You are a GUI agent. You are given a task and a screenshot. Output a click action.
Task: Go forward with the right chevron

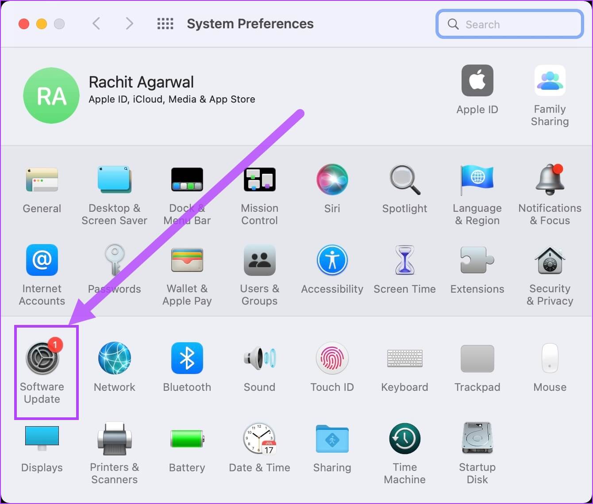[129, 23]
